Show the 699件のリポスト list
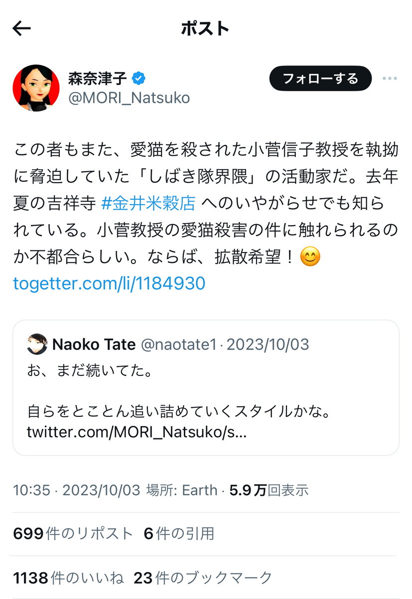The height and width of the screenshot is (599, 412). 73,534
